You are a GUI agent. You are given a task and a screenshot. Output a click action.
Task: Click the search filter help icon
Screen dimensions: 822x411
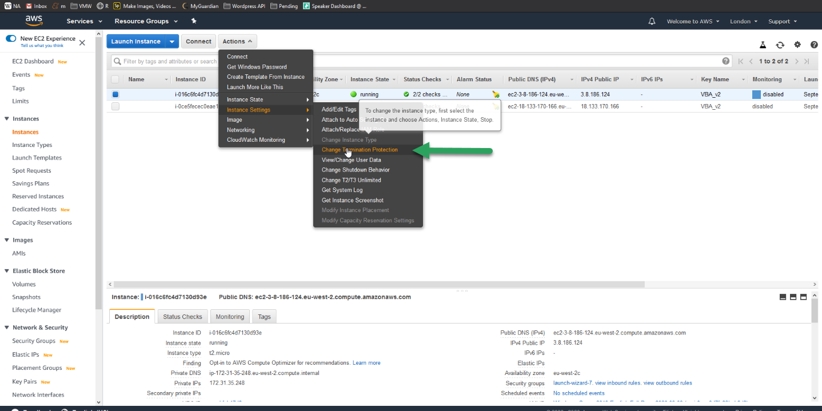pyautogui.click(x=726, y=61)
